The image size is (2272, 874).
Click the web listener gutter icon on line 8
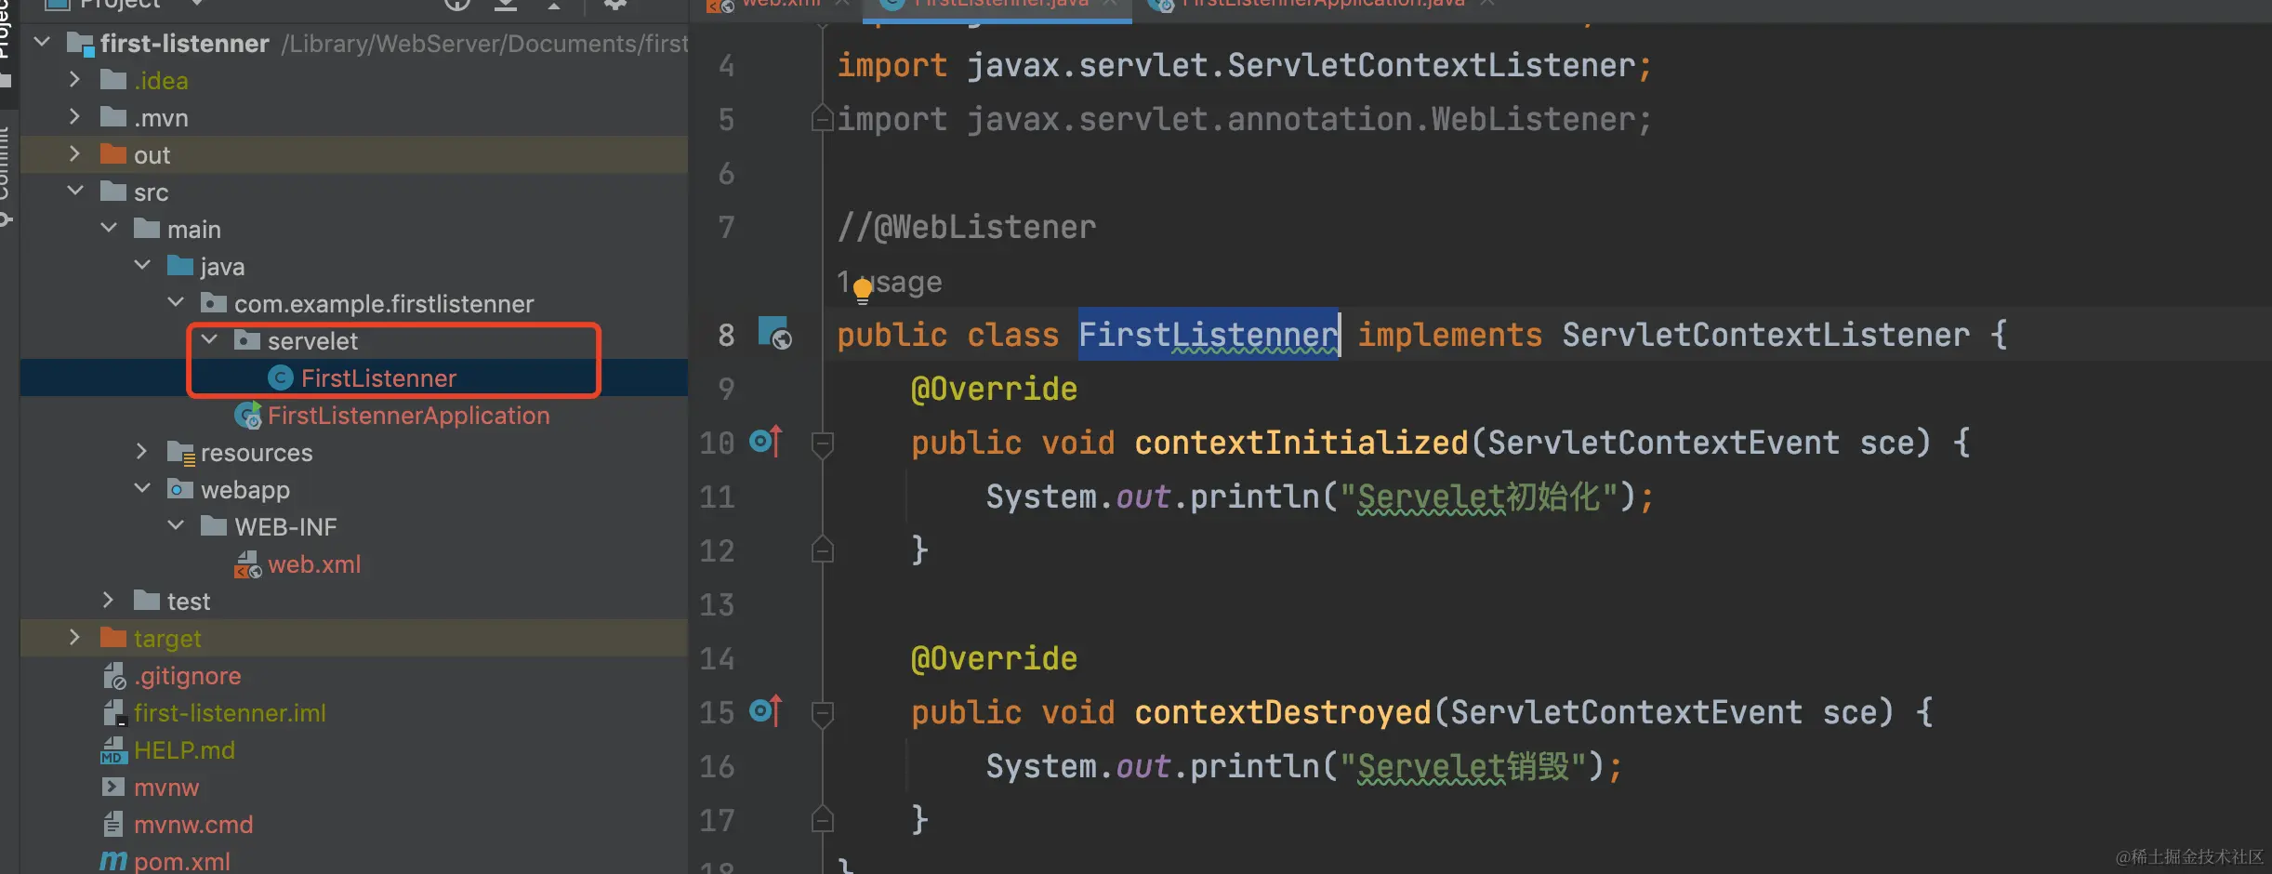[774, 334]
